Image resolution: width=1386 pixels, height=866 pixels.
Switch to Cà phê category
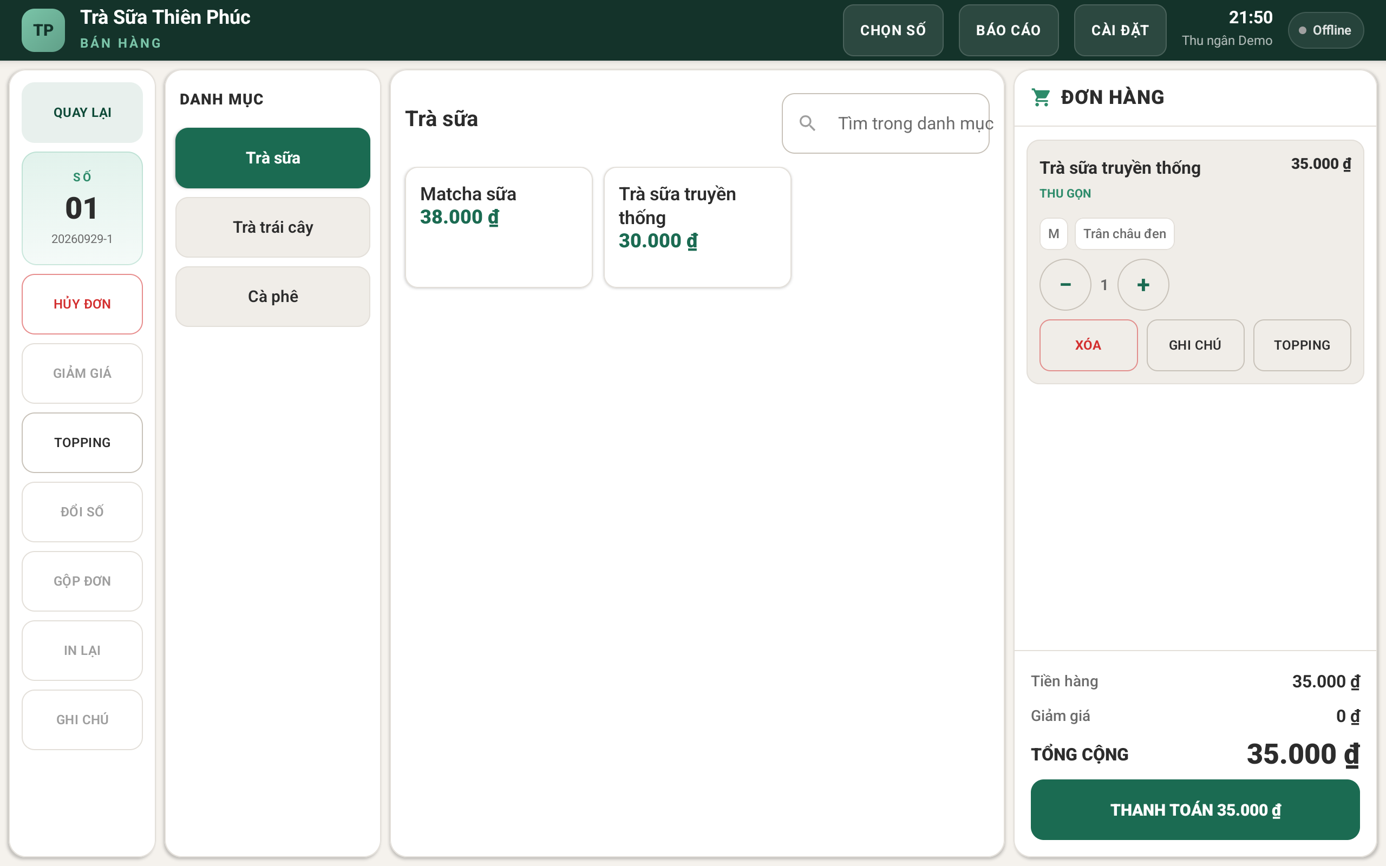click(x=273, y=297)
